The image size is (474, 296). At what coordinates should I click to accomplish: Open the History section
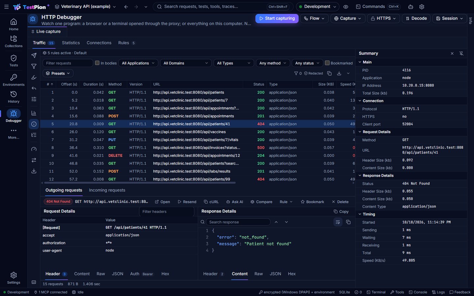tap(13, 97)
